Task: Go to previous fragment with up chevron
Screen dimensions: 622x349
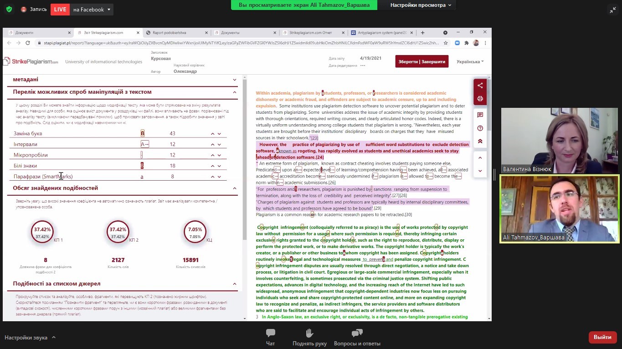Action: click(480, 158)
